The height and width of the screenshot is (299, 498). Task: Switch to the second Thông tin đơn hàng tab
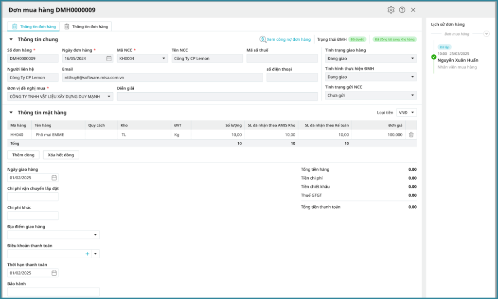click(86, 27)
